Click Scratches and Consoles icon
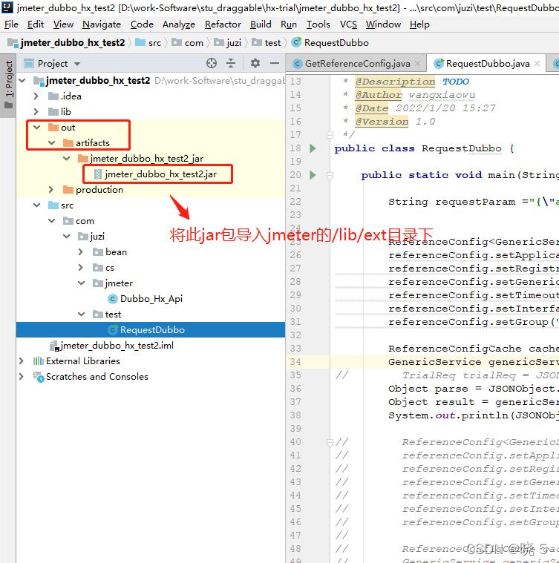The image size is (559, 563). [x=39, y=377]
